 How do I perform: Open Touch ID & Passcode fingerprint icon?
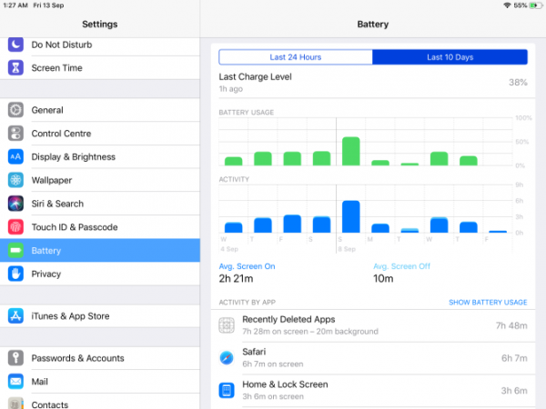point(15,226)
